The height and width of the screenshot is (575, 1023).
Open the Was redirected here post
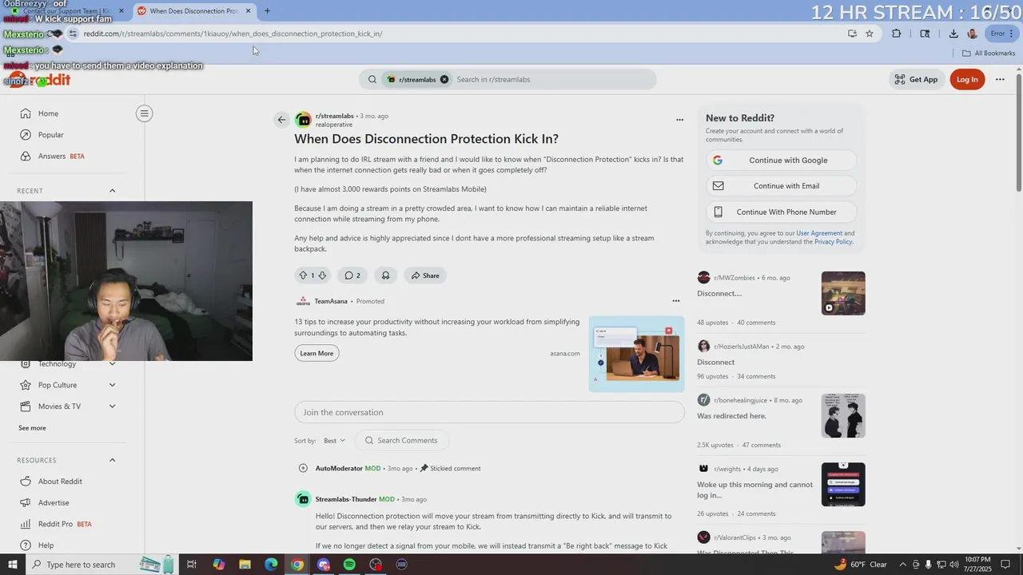(x=731, y=416)
